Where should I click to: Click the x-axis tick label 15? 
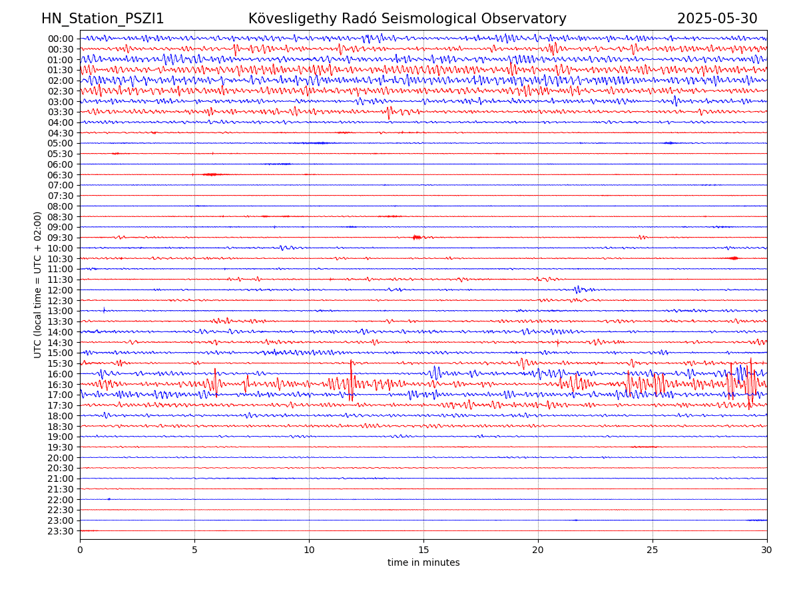tap(423, 550)
